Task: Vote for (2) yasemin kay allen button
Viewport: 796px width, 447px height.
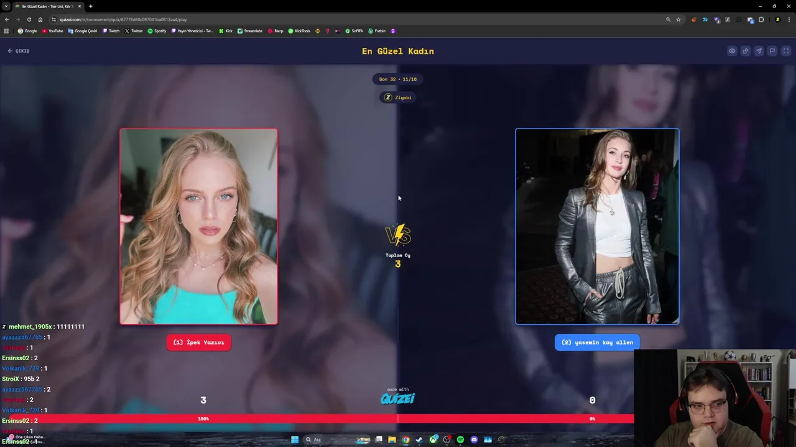Action: point(597,342)
